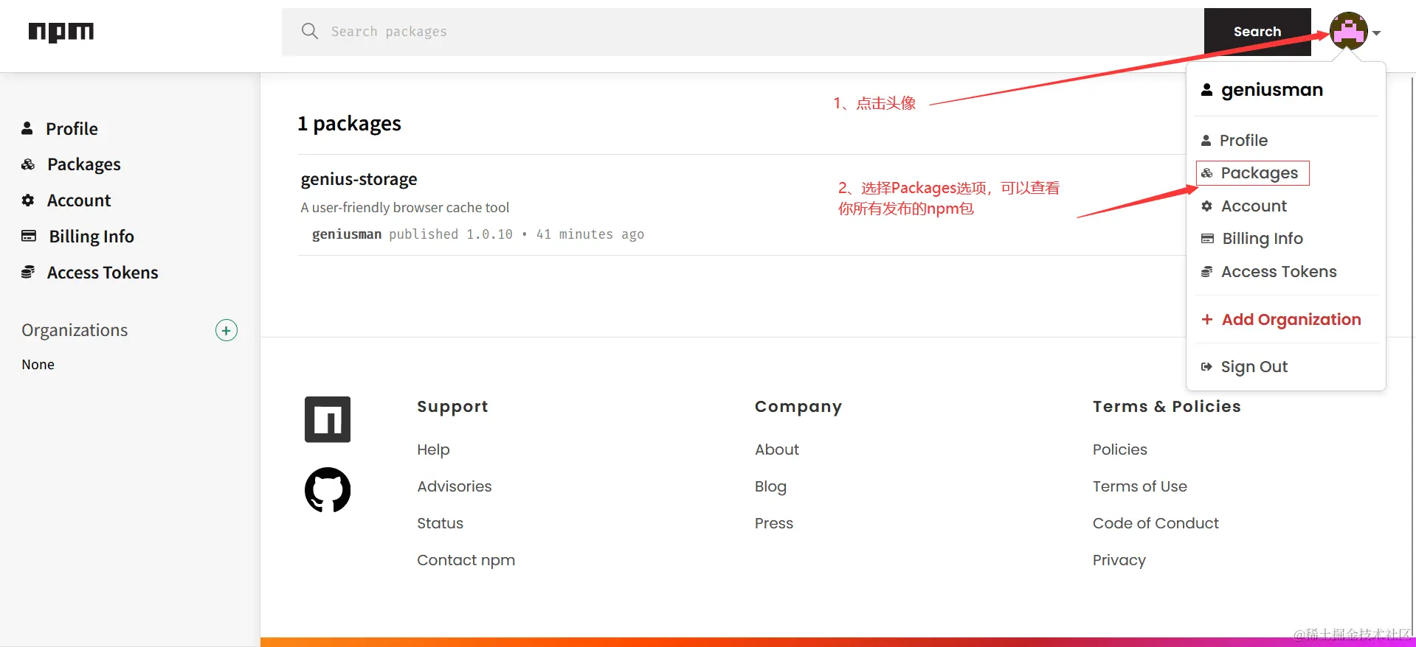This screenshot has height=647, width=1416.
Task: Click Add Organization in the dropdown
Action: [x=1291, y=319]
